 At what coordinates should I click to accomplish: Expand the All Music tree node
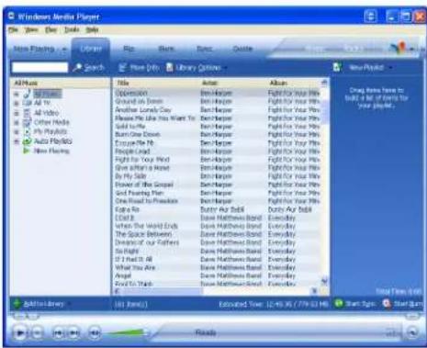tap(17, 94)
